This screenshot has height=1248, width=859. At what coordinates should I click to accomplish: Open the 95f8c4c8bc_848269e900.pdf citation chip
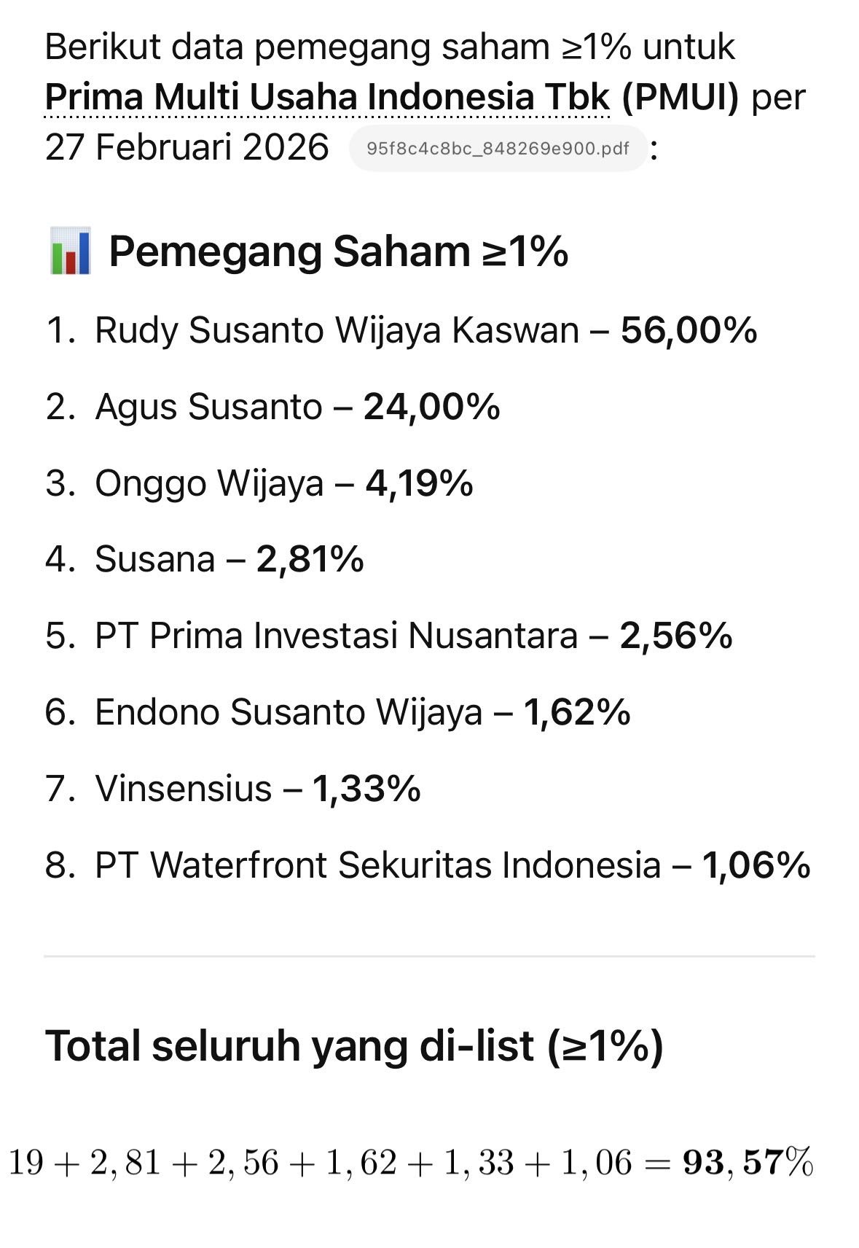(x=498, y=149)
